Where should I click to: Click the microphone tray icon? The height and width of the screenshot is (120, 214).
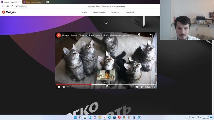tap(190, 117)
